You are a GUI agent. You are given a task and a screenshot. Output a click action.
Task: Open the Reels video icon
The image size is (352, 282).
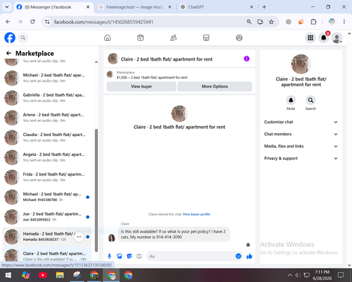pos(140,37)
